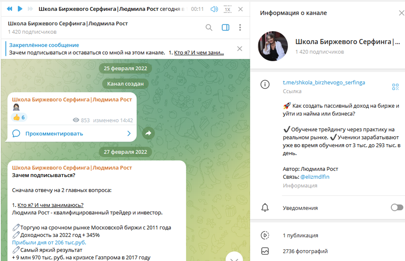Open '2736 фотографий' media section
Image resolution: width=405 pixels, height=261 pixels.
point(305,251)
